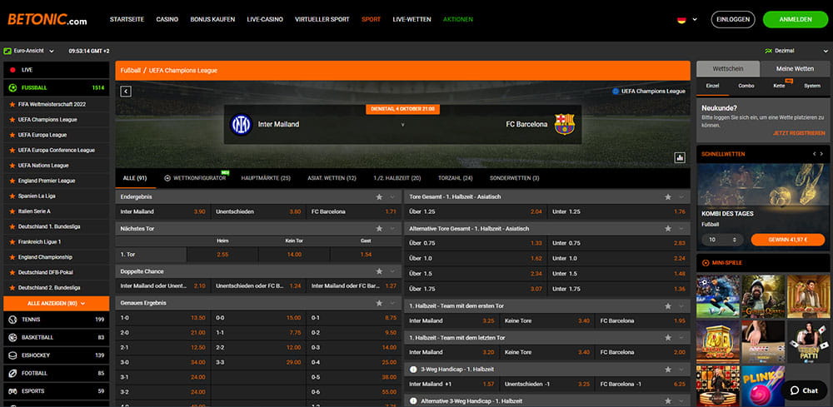Click the FC Barcelona club crest
This screenshot has height=407, width=833.
[x=564, y=124]
